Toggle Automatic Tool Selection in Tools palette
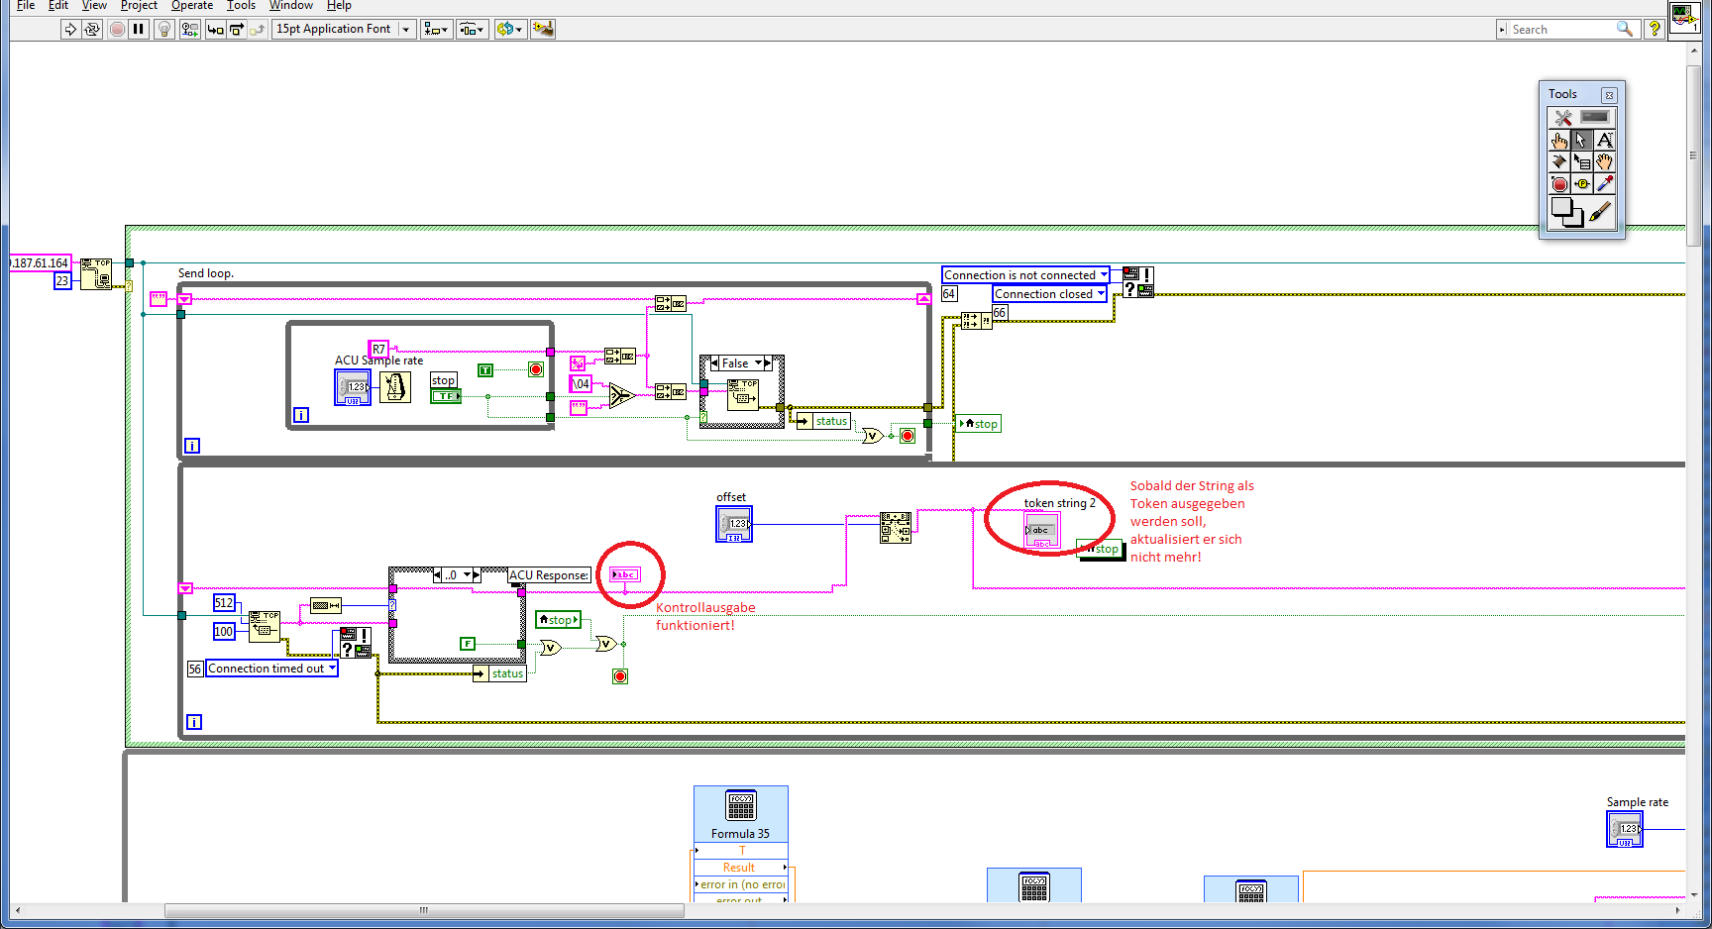This screenshot has height=929, width=1712. coord(1582,117)
